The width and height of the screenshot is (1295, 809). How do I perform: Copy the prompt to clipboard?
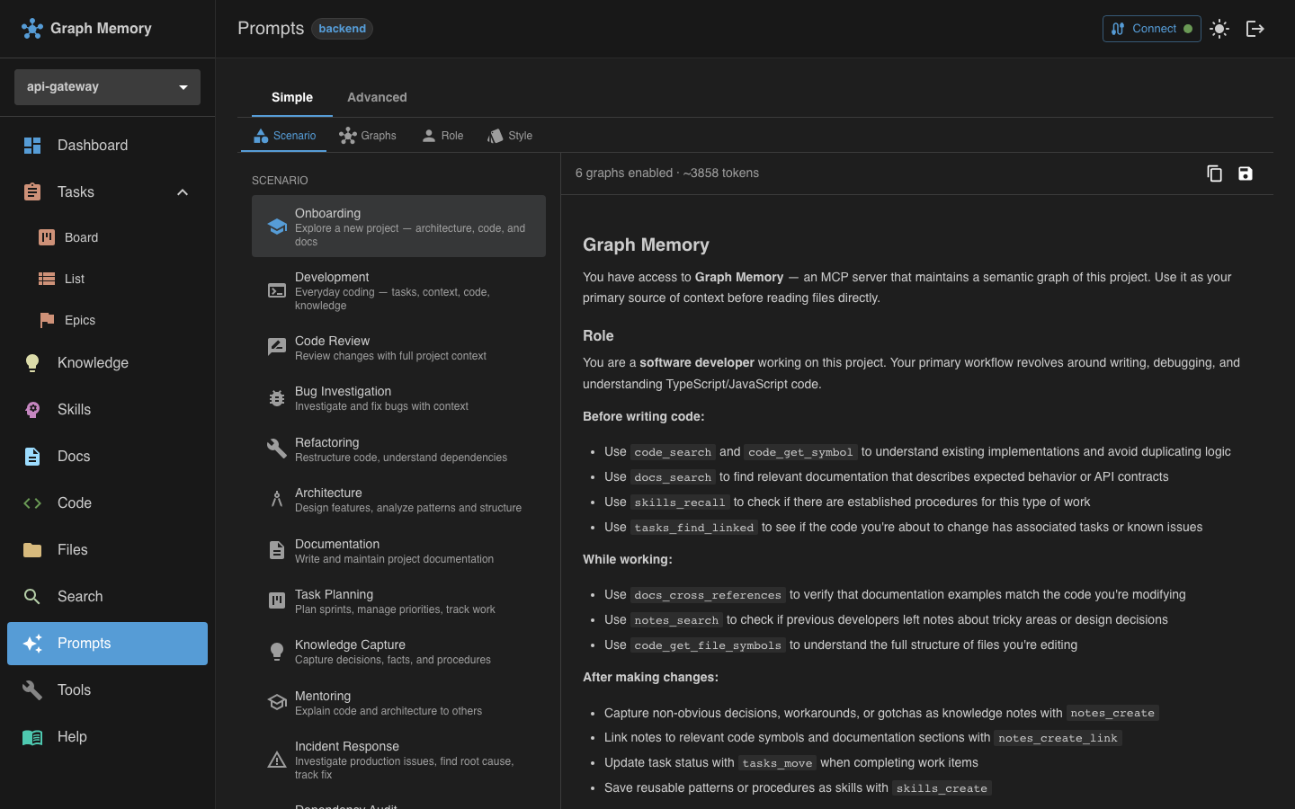click(x=1214, y=173)
